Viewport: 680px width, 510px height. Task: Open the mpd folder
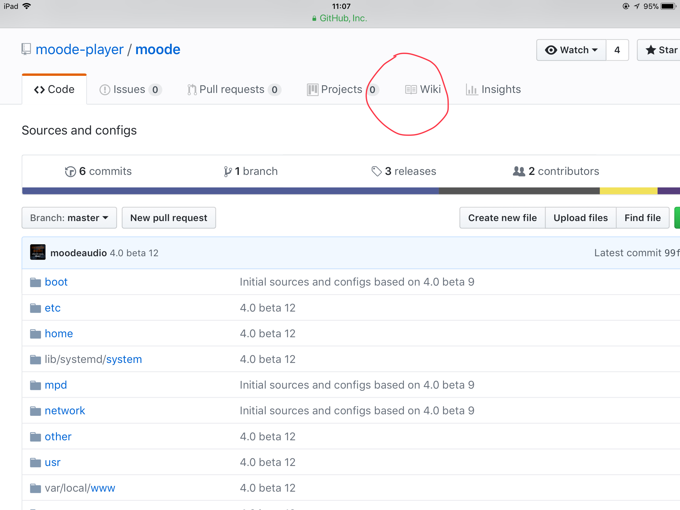[x=56, y=385]
